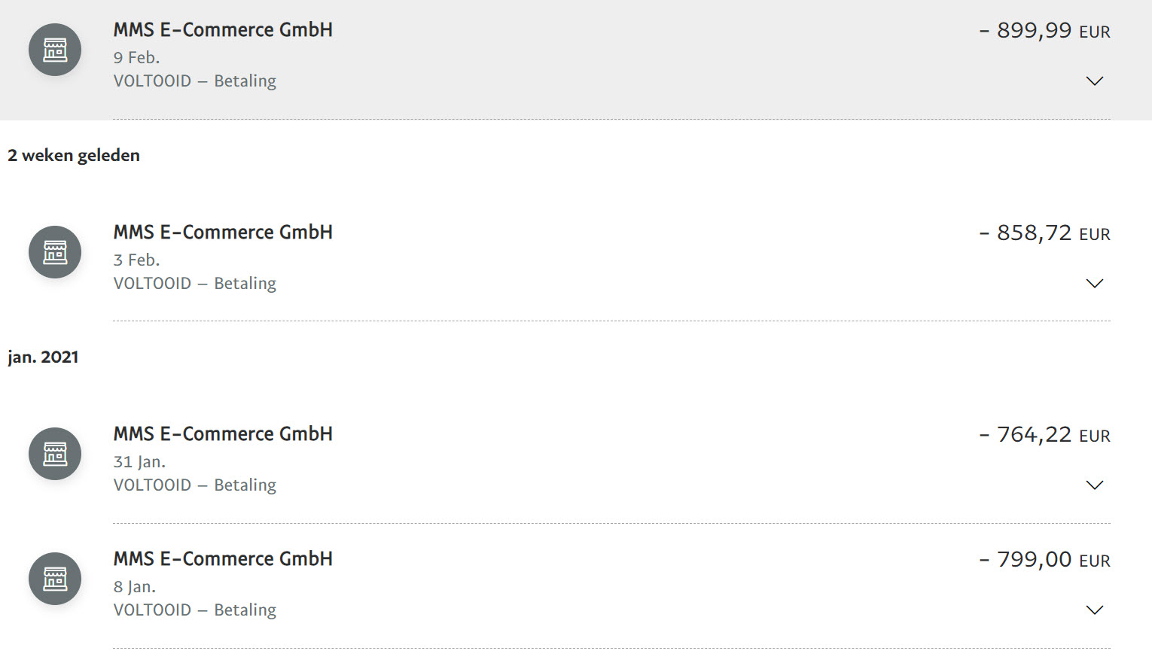This screenshot has height=669, width=1152.
Task: Click the store icon for 31 Jan. payment
Action: pyautogui.click(x=55, y=454)
